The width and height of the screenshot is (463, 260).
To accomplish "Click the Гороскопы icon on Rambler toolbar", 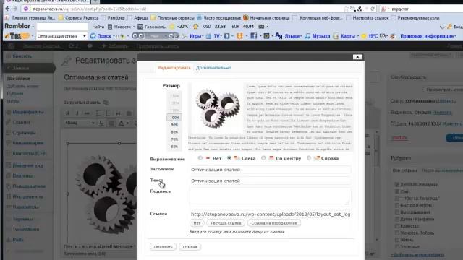I will pos(140,27).
